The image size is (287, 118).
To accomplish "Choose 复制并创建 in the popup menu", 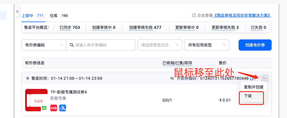I will (x=253, y=87).
